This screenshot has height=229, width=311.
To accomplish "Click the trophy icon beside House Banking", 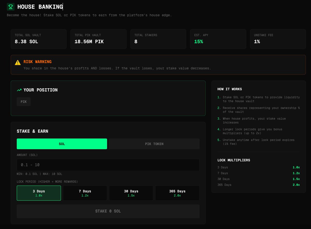I will point(11,7).
